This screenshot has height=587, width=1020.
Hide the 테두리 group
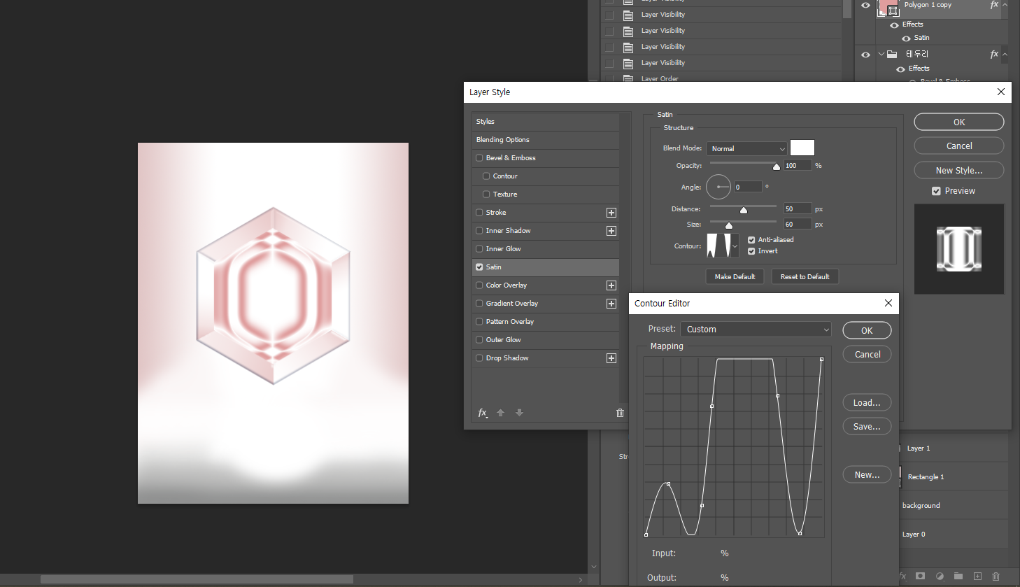click(865, 55)
